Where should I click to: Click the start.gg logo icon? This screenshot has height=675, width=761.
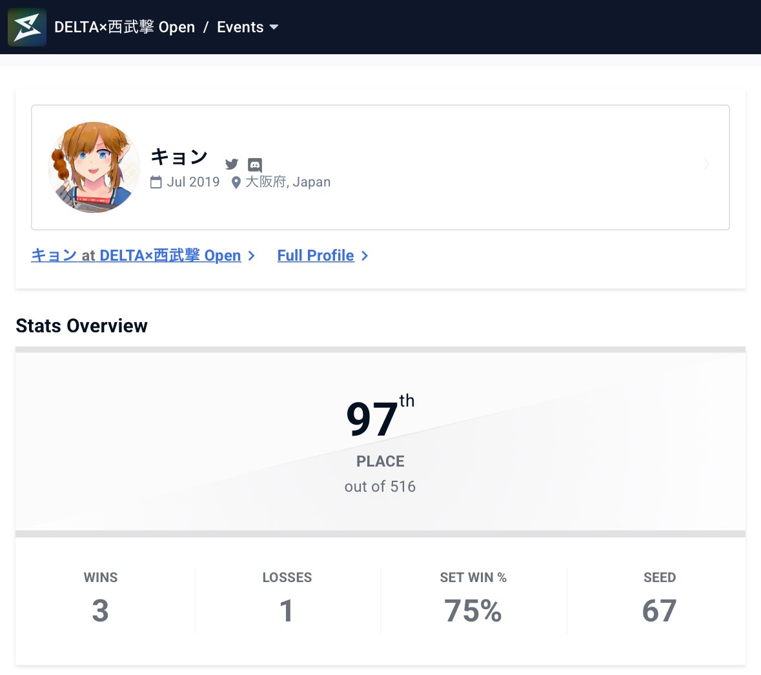pyautogui.click(x=26, y=26)
